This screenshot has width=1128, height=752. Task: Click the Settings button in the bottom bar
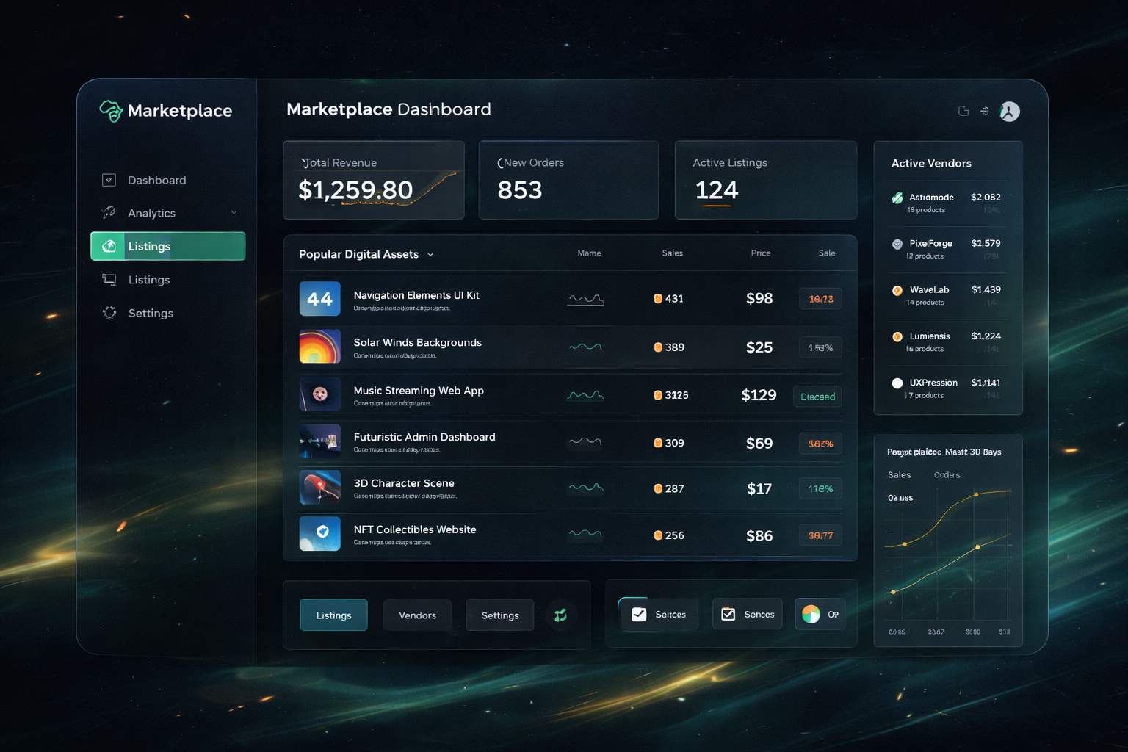pos(499,615)
